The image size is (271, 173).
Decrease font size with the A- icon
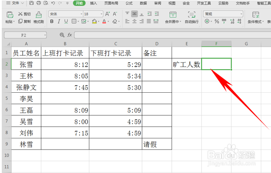[x=115, y=14]
